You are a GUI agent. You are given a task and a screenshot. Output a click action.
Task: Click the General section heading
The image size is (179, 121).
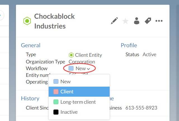click(x=31, y=45)
